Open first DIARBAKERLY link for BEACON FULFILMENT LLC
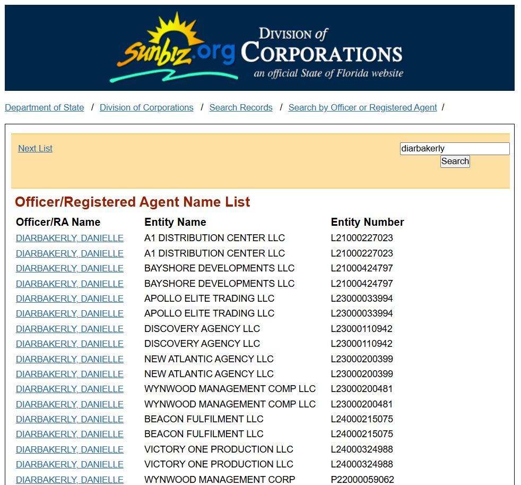Viewport: 521px width, 485px height. coord(70,420)
